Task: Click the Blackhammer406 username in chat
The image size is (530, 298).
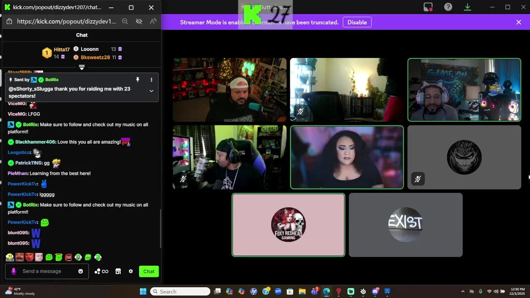Action: 35,142
